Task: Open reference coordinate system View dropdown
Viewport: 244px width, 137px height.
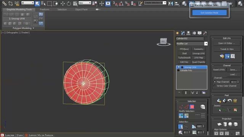Action: point(85,3)
